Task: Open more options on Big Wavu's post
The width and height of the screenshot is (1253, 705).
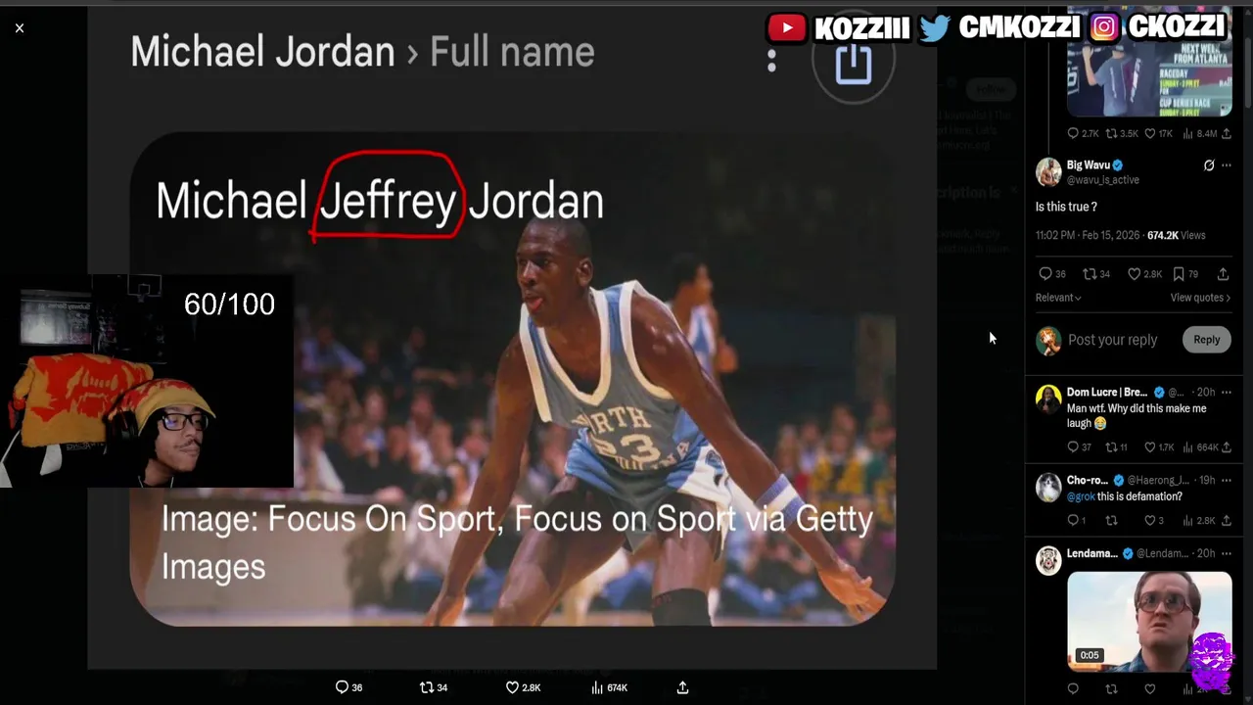Action: [x=1227, y=165]
